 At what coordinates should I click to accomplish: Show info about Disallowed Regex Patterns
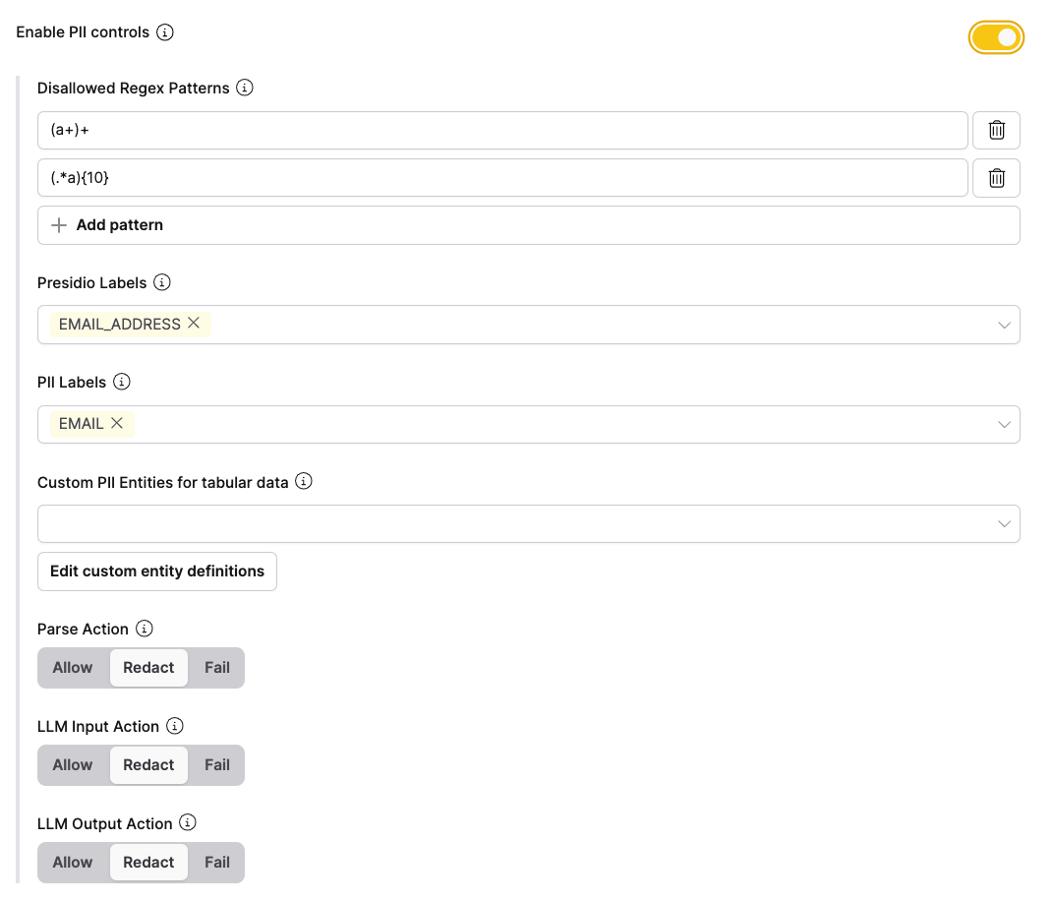coord(245,88)
